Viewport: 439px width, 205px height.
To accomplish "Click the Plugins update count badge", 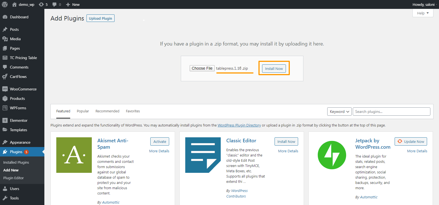I will tap(26, 152).
